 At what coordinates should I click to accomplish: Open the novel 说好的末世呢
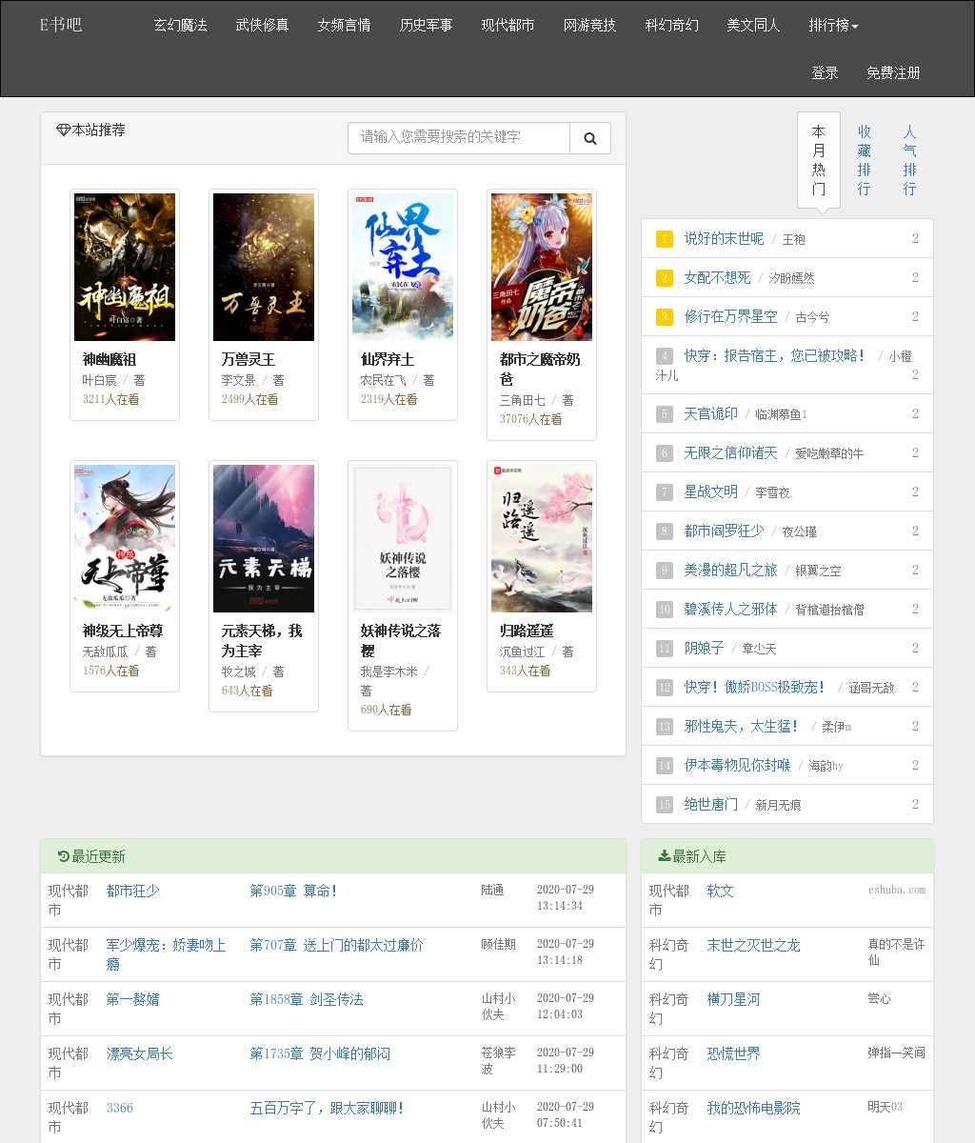pos(724,239)
